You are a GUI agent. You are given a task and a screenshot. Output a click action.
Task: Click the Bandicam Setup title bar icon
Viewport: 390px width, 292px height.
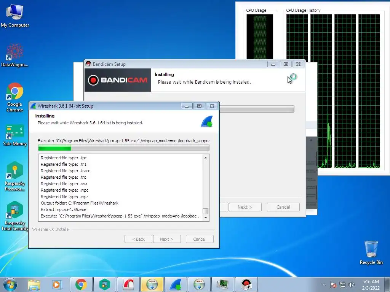[88, 64]
